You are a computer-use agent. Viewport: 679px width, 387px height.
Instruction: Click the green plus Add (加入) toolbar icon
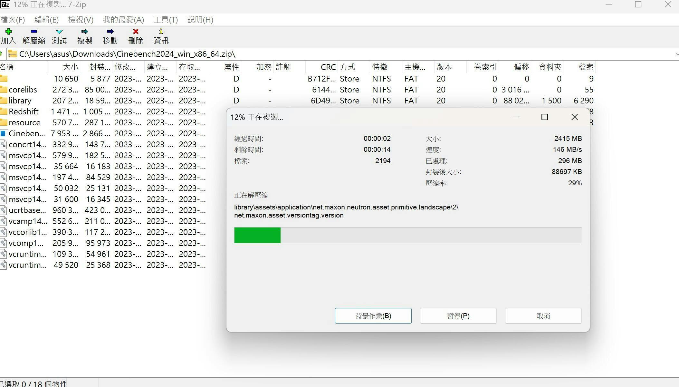8,31
